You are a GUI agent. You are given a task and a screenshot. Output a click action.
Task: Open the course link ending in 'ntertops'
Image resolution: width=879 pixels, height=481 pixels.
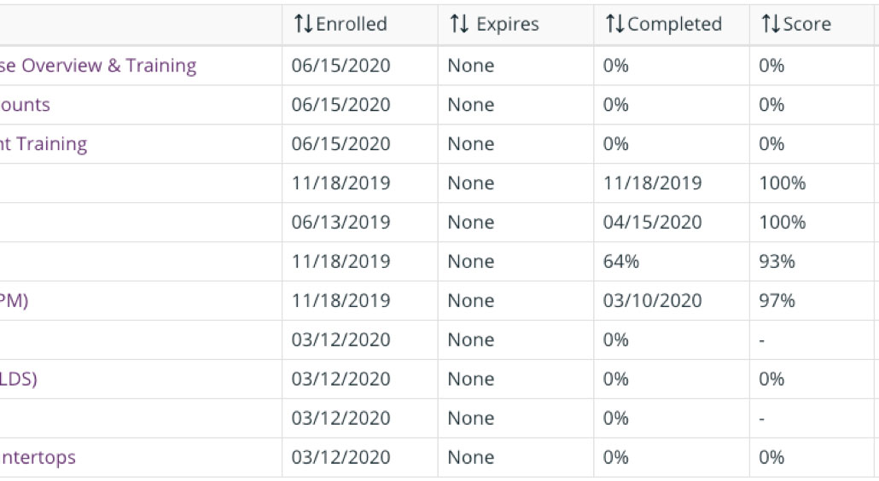coord(38,458)
